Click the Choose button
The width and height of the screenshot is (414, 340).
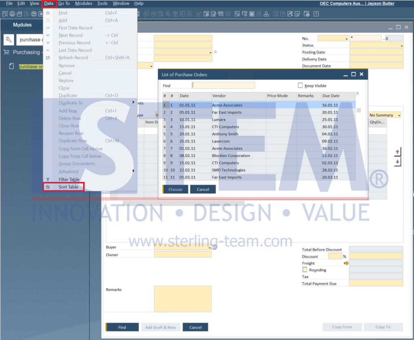[175, 189]
